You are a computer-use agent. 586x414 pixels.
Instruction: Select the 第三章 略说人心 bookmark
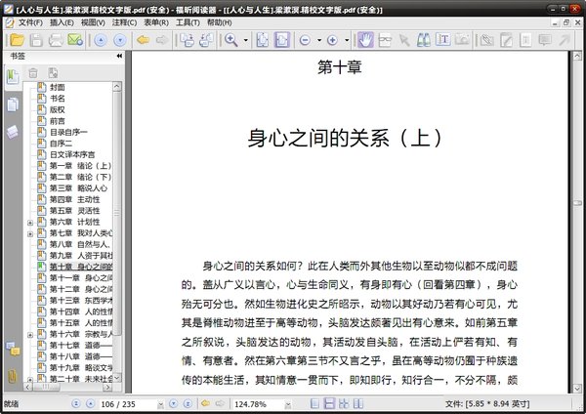[x=78, y=187]
